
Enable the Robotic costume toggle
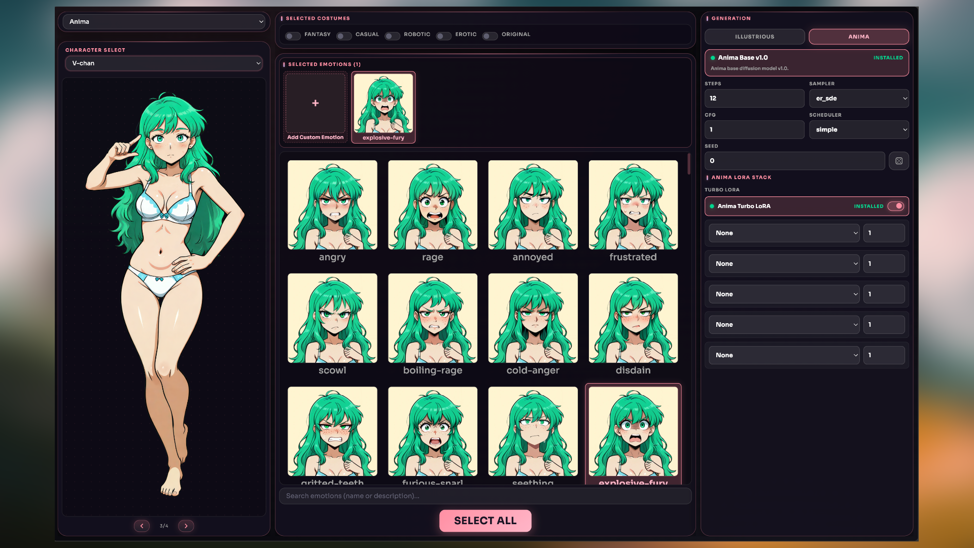pos(392,36)
